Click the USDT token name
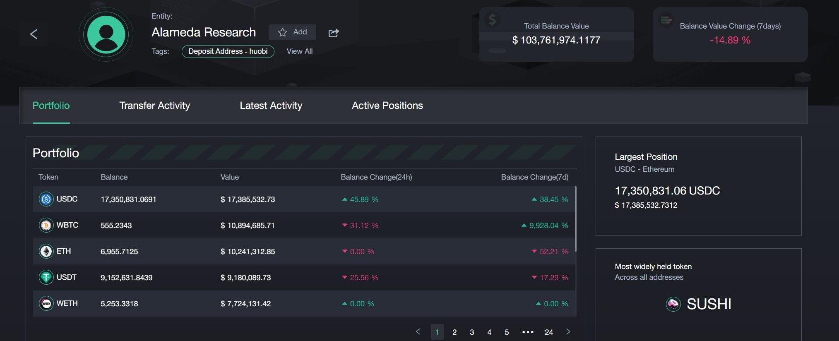This screenshot has width=839, height=341. pyautogui.click(x=67, y=277)
